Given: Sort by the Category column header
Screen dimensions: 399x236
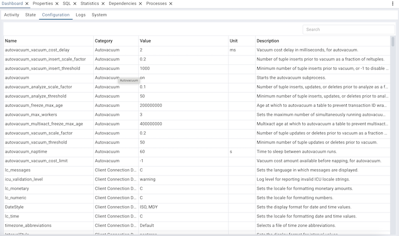Looking at the screenshot, I should 104,41.
